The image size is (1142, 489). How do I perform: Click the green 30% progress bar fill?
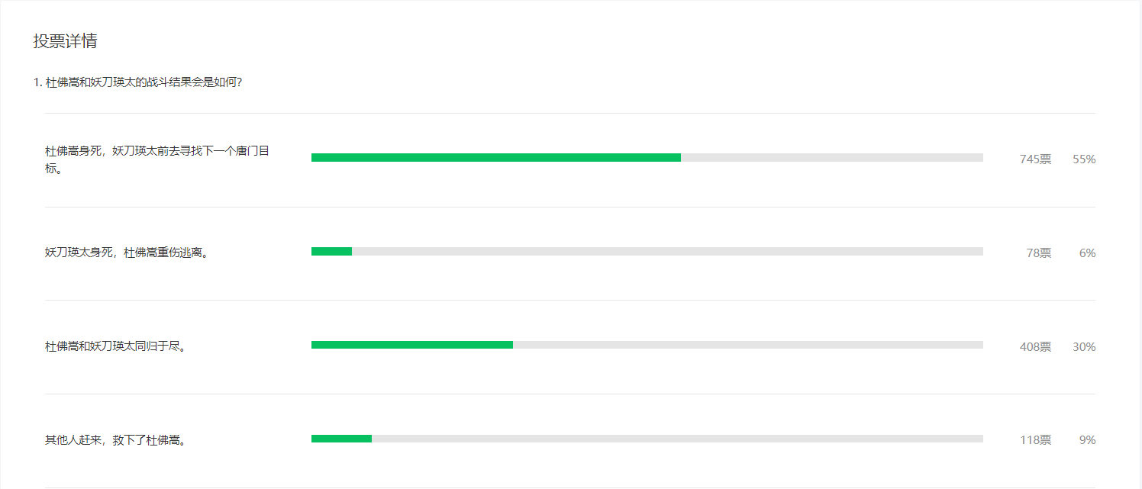tap(412, 345)
